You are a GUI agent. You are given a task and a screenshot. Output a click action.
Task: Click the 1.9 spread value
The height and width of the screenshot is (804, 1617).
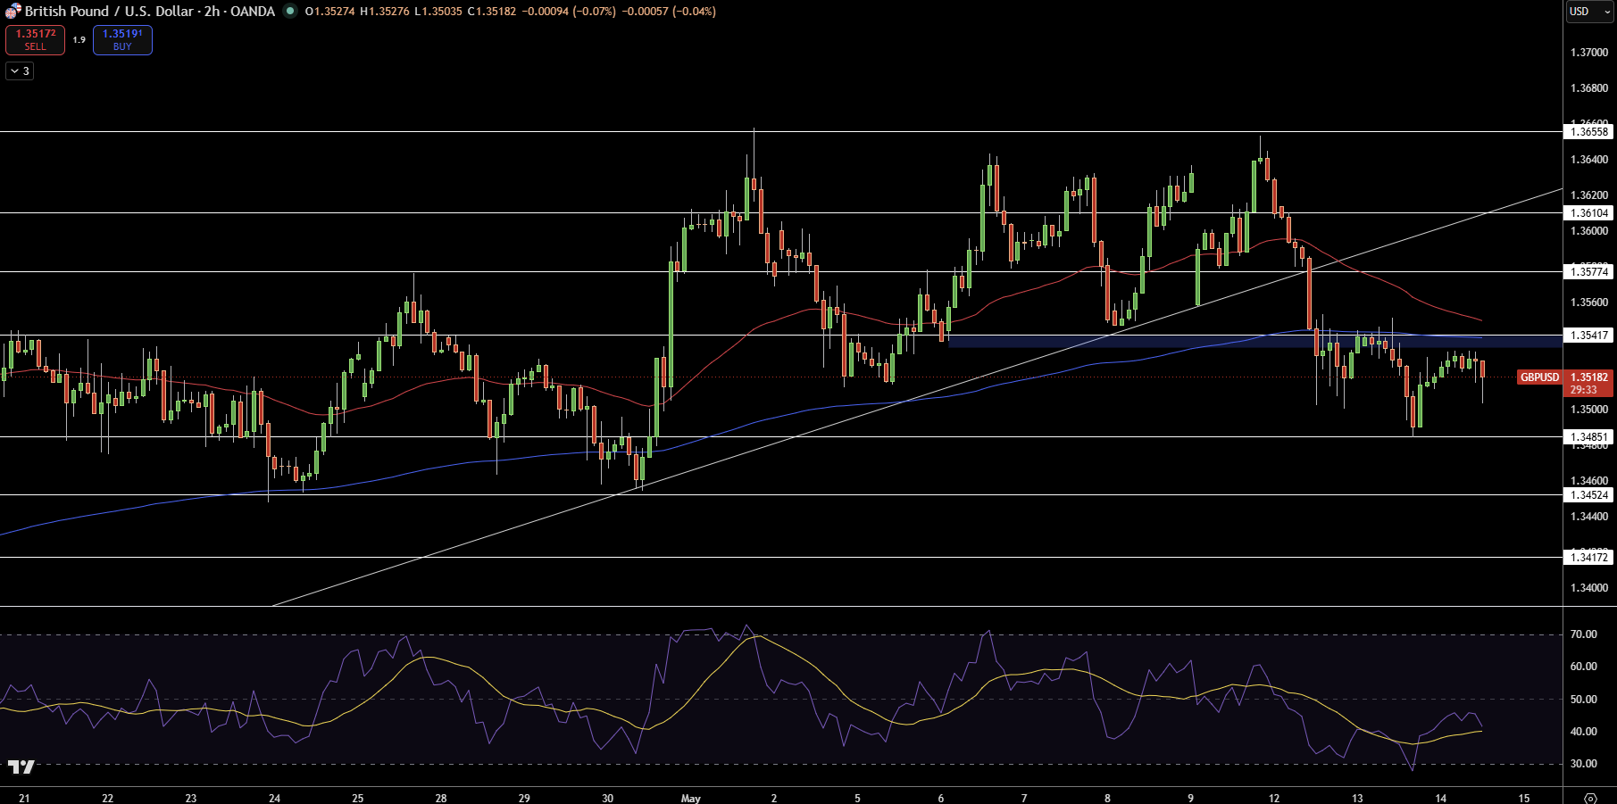coord(79,40)
